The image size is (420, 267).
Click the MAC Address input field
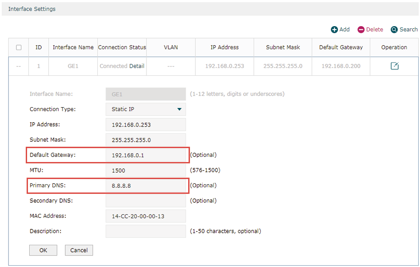click(x=146, y=216)
